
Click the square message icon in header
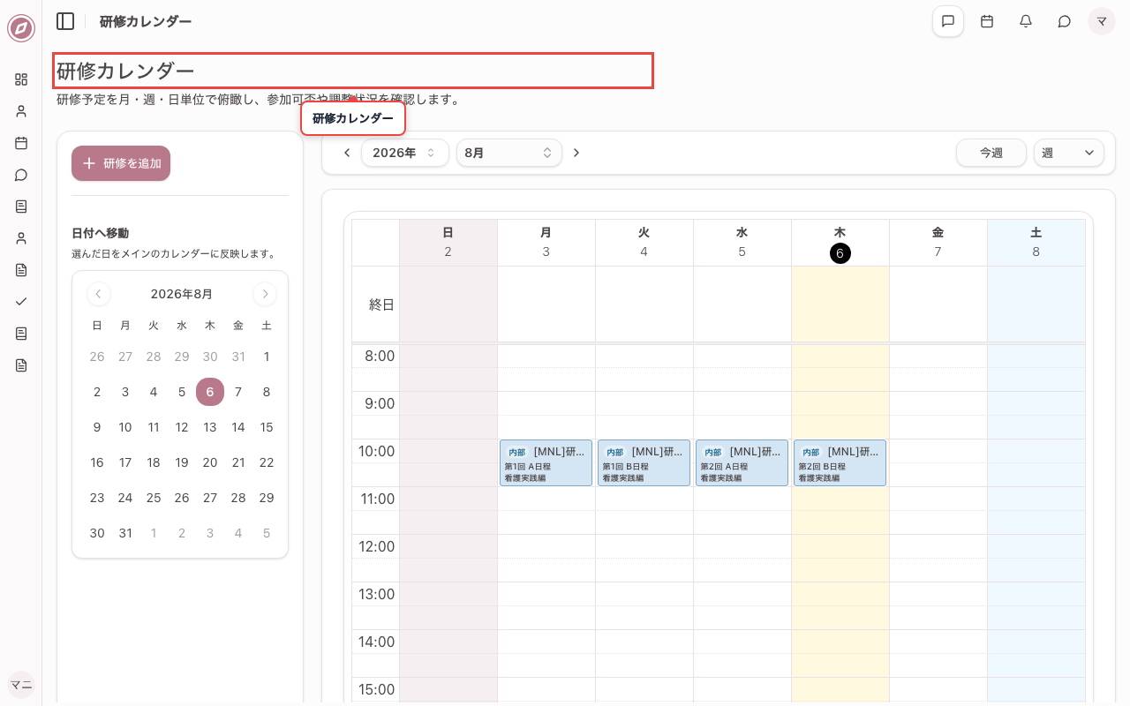(x=948, y=21)
